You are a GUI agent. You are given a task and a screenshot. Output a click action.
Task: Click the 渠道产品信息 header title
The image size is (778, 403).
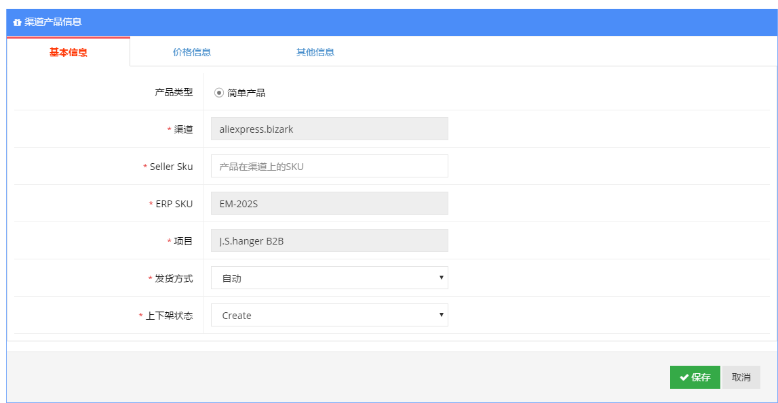tap(53, 22)
